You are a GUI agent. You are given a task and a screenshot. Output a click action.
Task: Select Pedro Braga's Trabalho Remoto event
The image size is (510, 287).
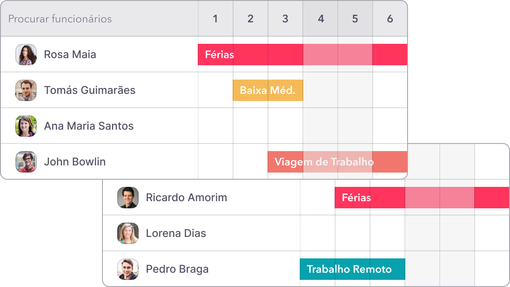pyautogui.click(x=352, y=269)
